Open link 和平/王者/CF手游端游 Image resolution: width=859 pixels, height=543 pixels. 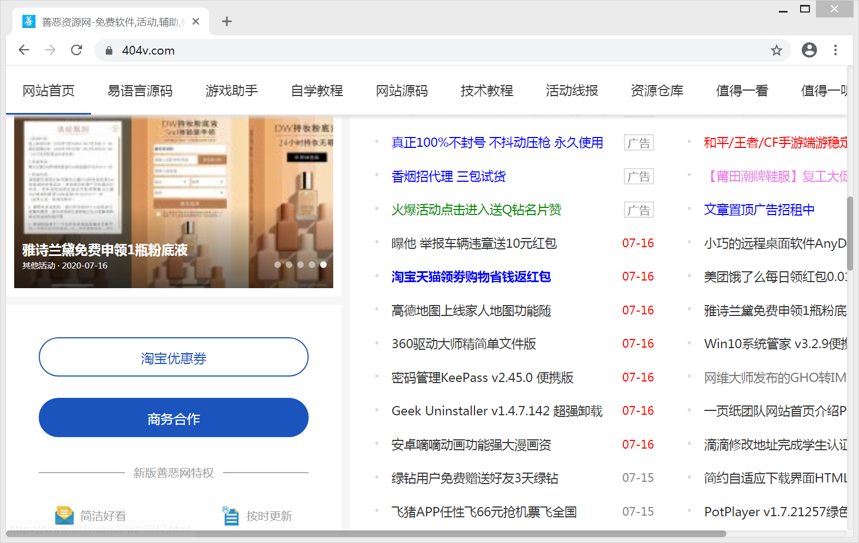776,143
